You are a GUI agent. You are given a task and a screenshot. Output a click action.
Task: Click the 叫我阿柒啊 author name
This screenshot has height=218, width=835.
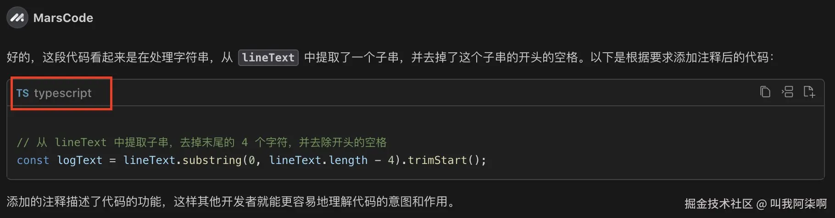[798, 204]
